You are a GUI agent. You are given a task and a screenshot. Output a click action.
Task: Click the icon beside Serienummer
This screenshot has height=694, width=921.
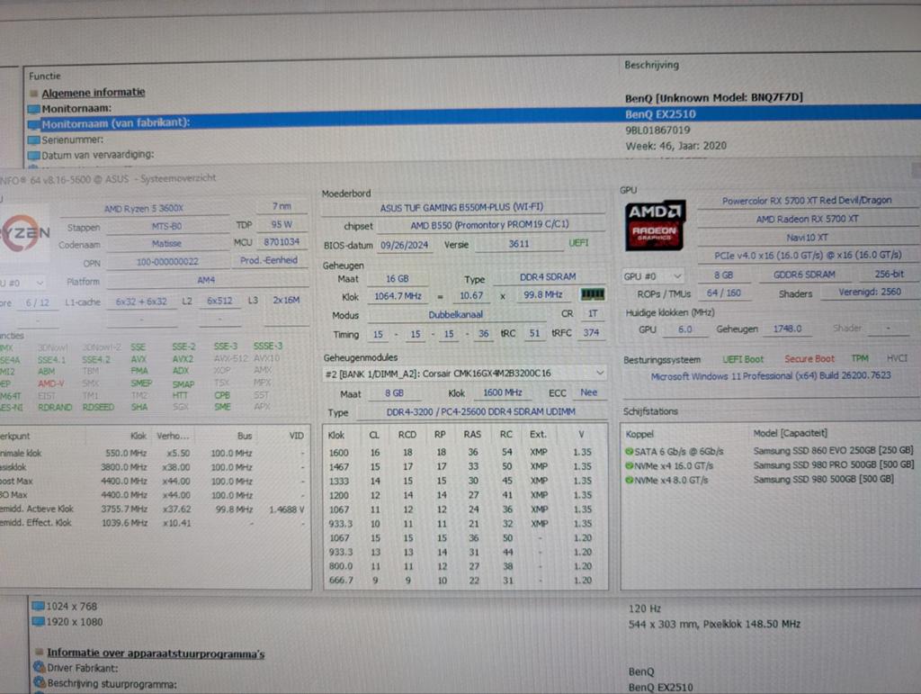(33, 140)
